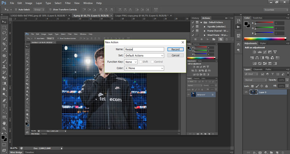Collapse the Default Actions set triangle
This screenshot has width=290, height=154.
coord(201,23)
